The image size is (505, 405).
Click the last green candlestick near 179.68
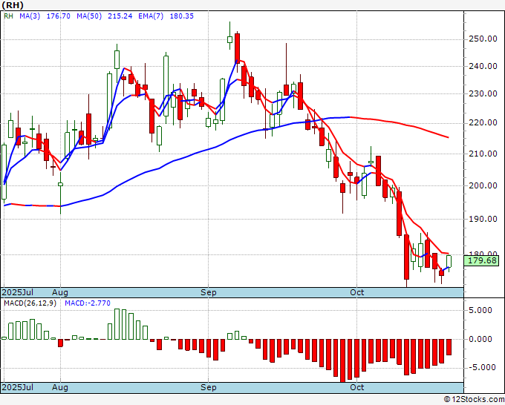[x=449, y=261]
